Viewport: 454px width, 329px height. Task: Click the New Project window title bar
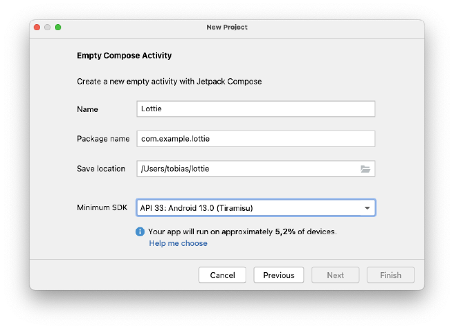[227, 27]
